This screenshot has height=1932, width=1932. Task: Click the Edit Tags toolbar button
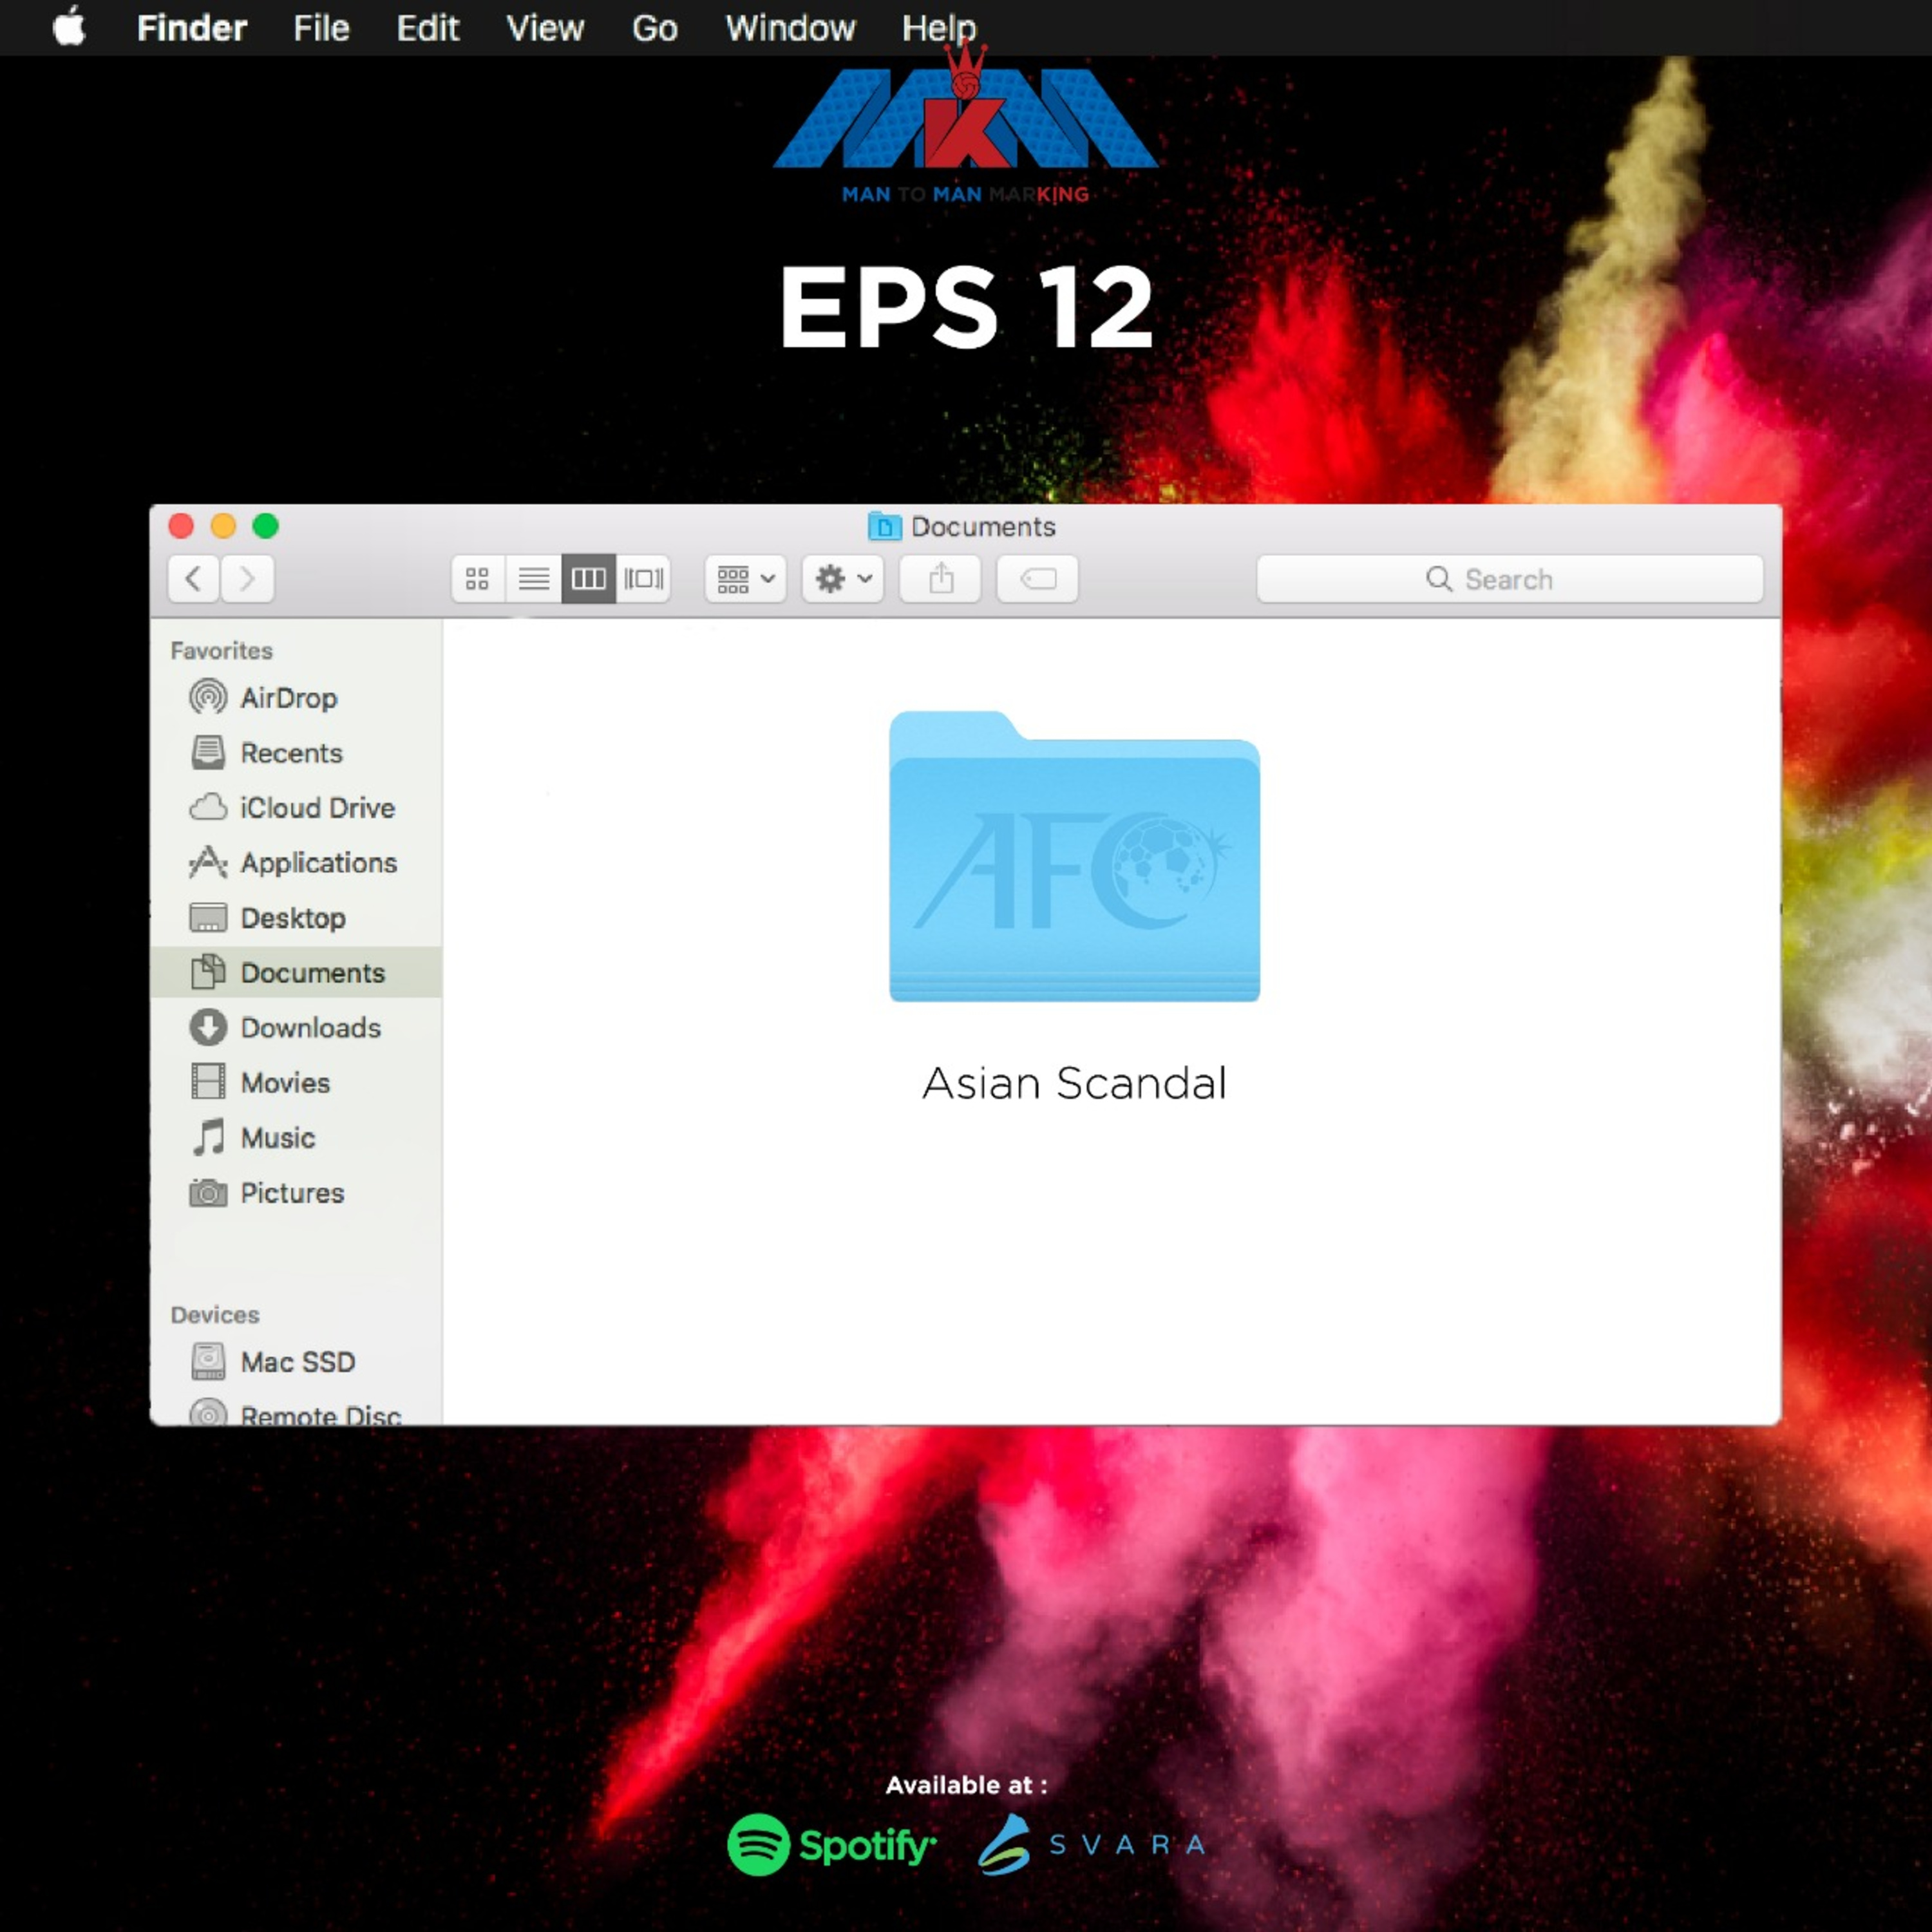click(1037, 578)
